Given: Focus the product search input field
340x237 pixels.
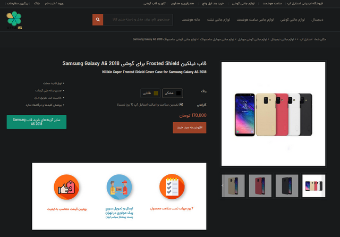Looking at the screenshot, I should (138, 20).
